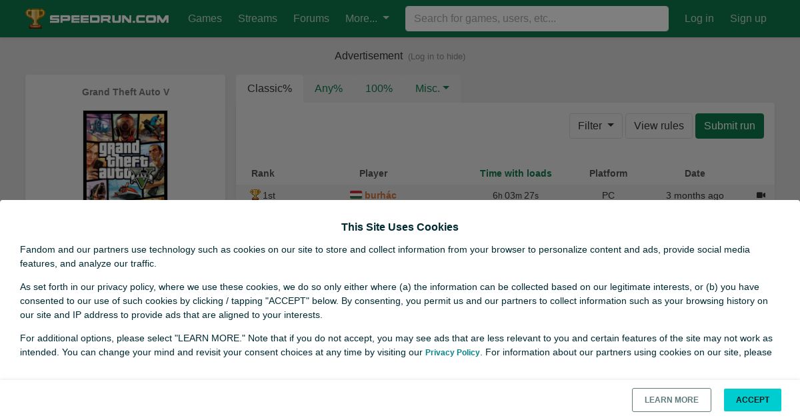Open player burhác's profile
Image resolution: width=800 pixels, height=420 pixels.
[381, 195]
